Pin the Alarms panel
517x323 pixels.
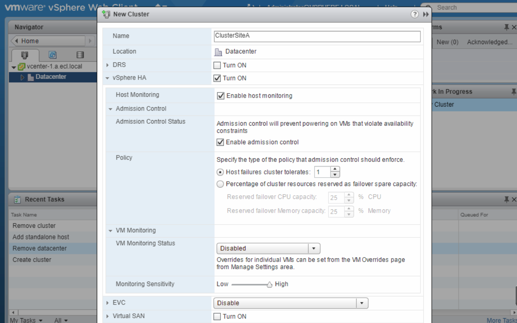coord(506,27)
